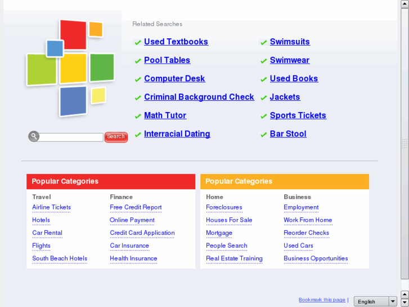Open the Used Cars link

pos(298,246)
